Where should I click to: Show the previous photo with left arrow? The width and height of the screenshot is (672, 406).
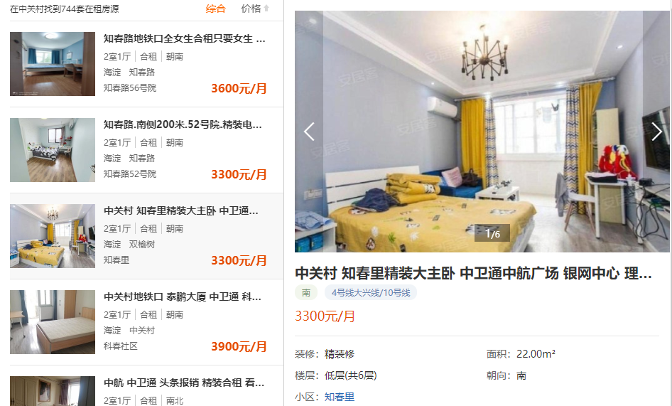coord(309,132)
